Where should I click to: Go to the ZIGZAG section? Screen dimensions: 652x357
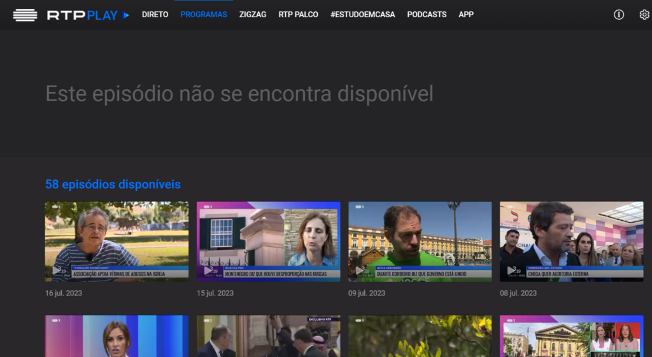(x=253, y=15)
